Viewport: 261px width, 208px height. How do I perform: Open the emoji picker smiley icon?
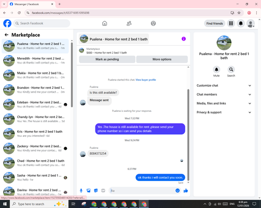pyautogui.click(x=177, y=191)
